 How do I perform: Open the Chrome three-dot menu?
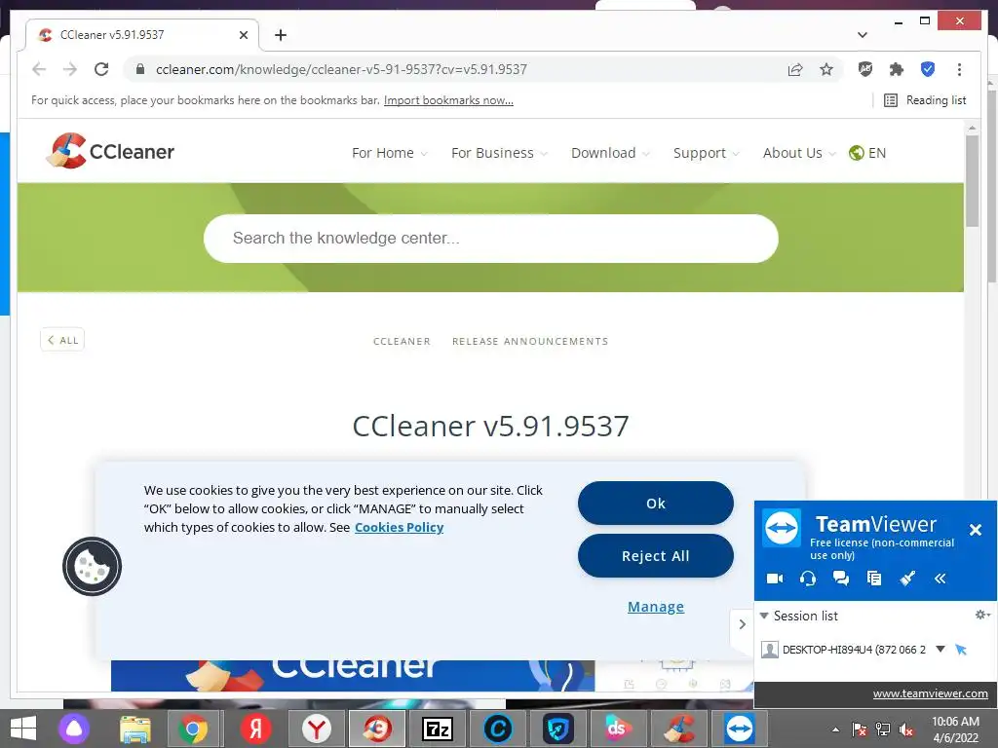pos(959,69)
